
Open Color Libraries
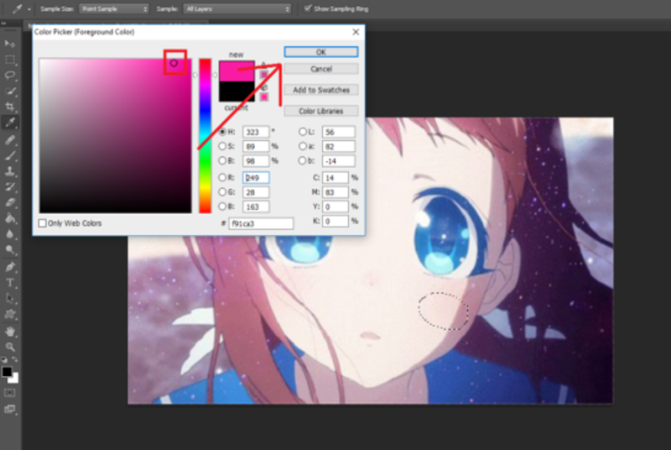[x=321, y=111]
